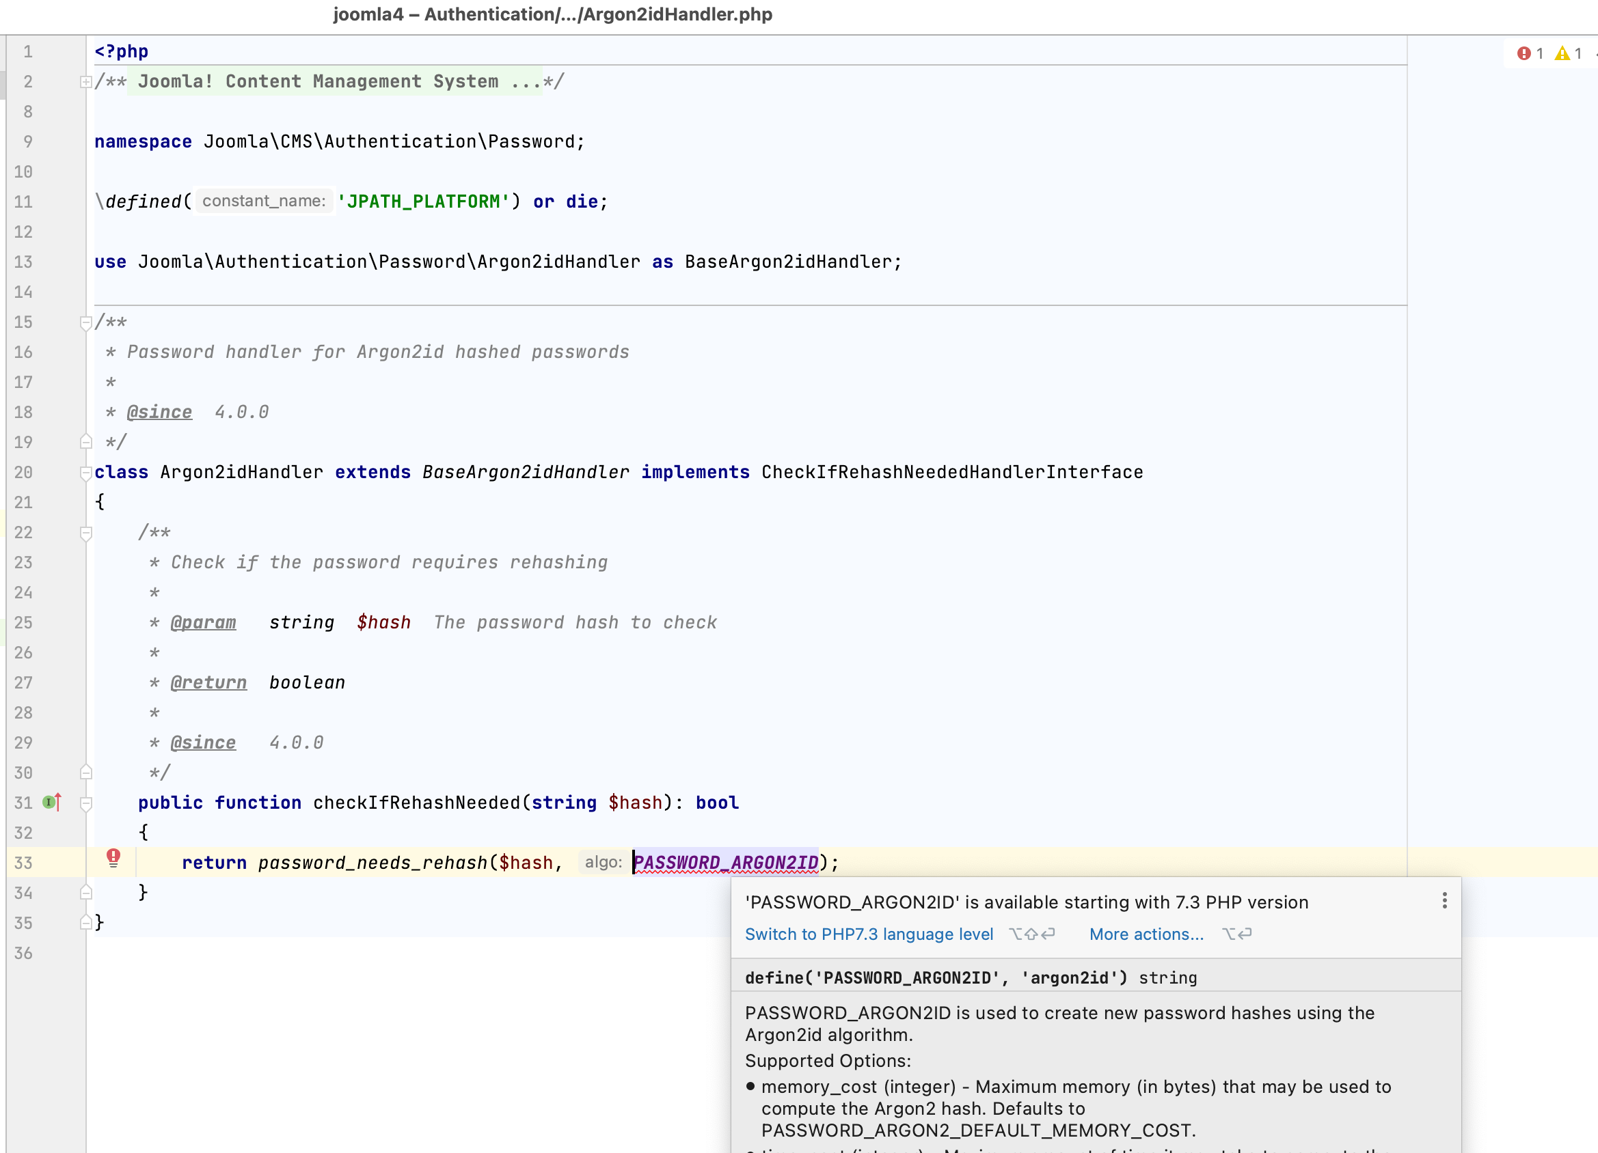This screenshot has width=1598, height=1153.
Task: Click the 'More actions...' link in popup
Action: click(x=1146, y=934)
